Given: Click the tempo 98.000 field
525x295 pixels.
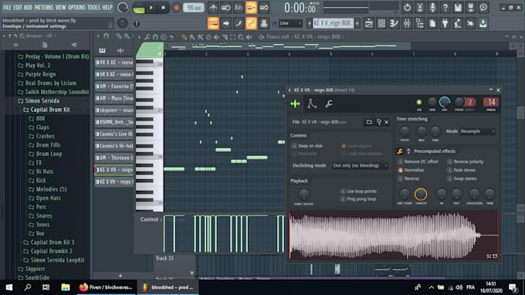Looking at the screenshot, I should (x=194, y=8).
